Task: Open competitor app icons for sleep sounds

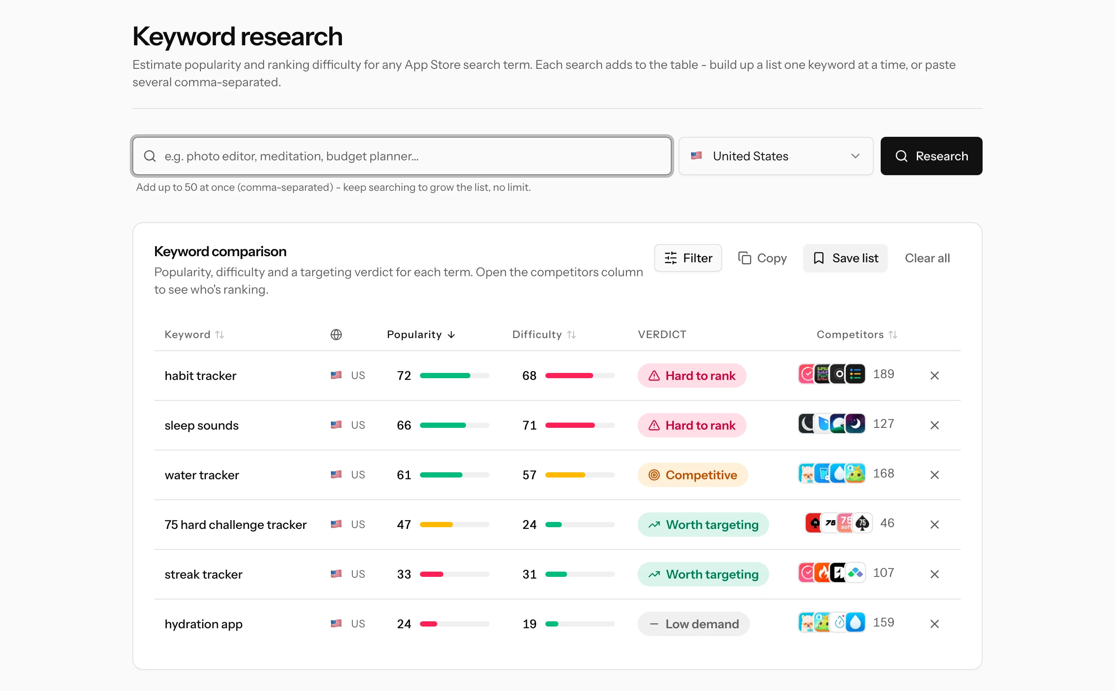Action: [x=831, y=423]
